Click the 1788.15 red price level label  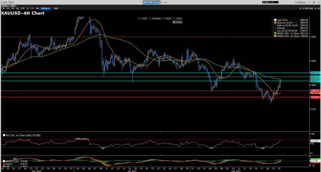point(315,91)
